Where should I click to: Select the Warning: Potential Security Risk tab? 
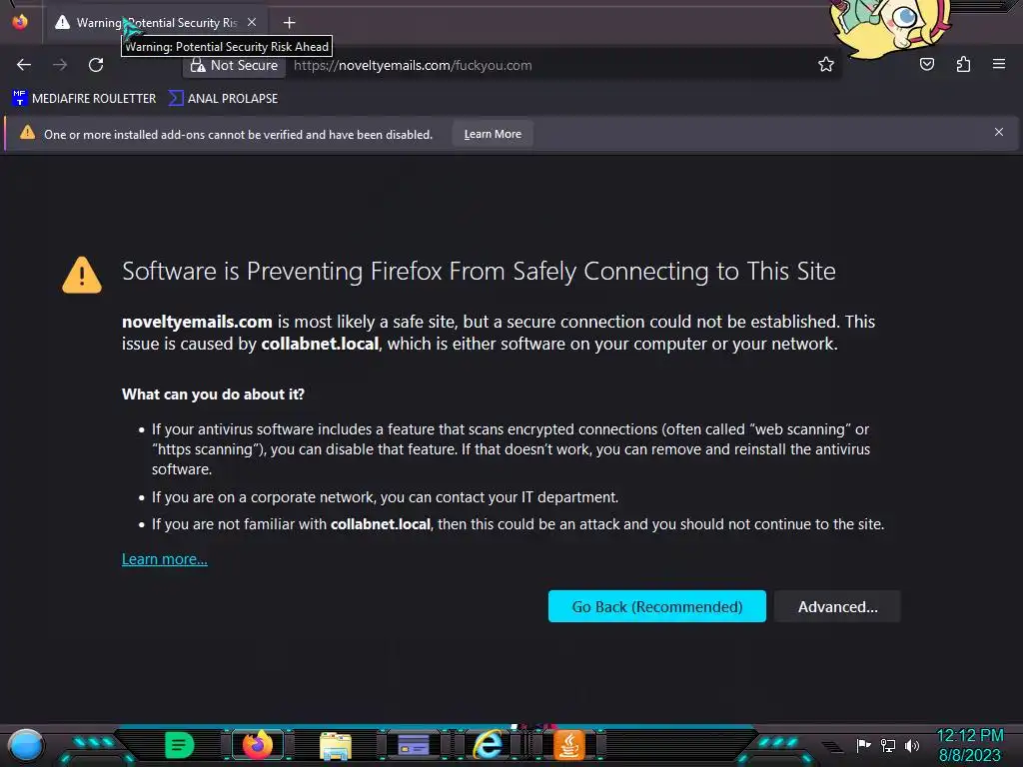pyautogui.click(x=157, y=23)
